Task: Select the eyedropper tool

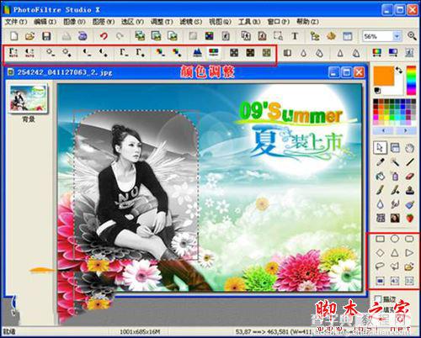Action: (380, 161)
